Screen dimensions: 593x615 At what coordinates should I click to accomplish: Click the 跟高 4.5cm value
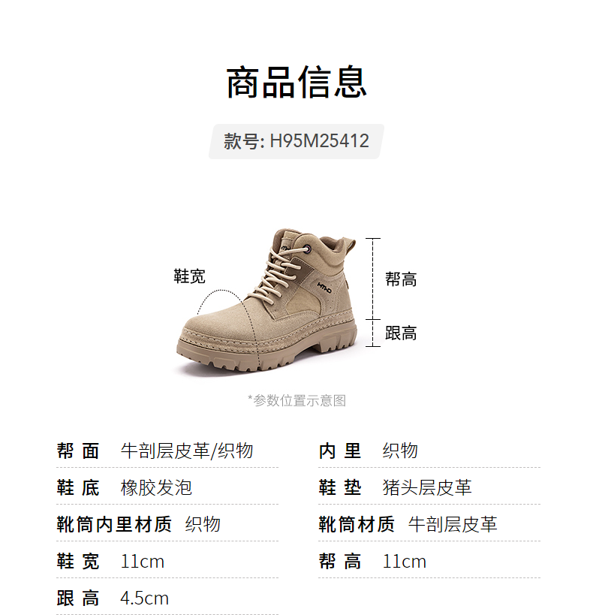pyautogui.click(x=145, y=598)
